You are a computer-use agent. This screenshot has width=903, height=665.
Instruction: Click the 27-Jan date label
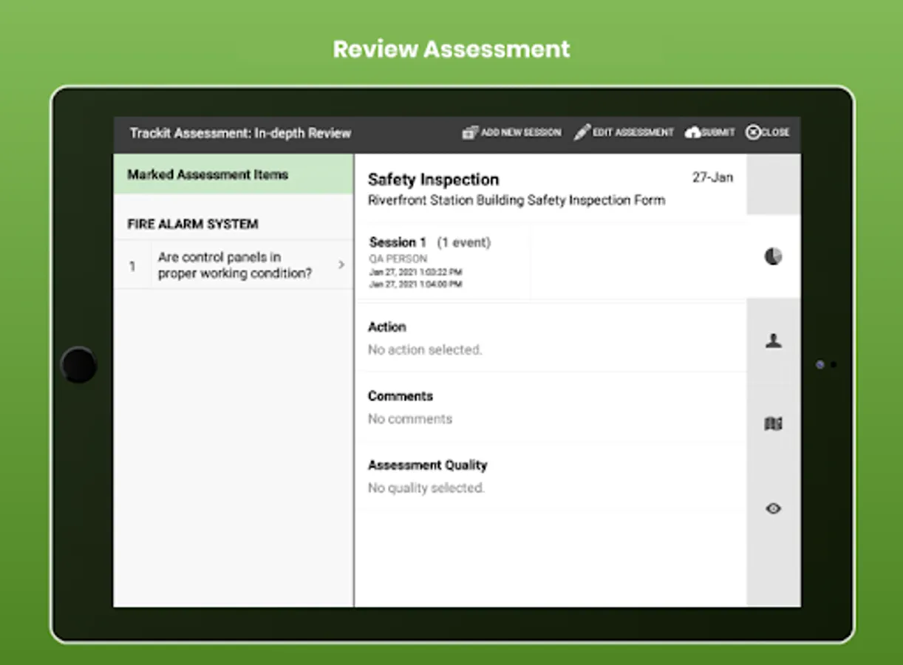click(x=712, y=177)
